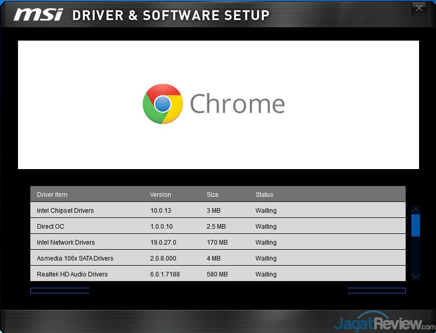Click the Chrome wordmark in the banner

[x=237, y=104]
